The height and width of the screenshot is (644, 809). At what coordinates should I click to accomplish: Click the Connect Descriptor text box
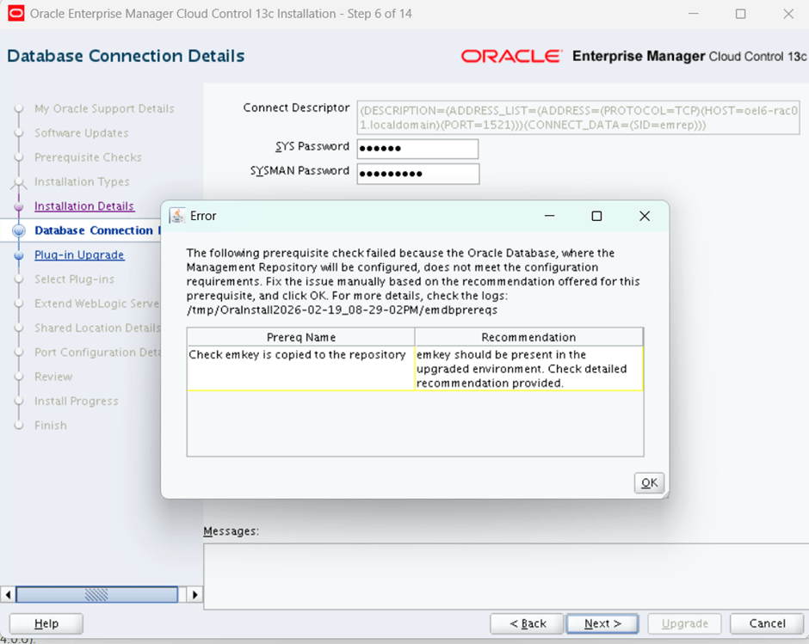tap(577, 118)
